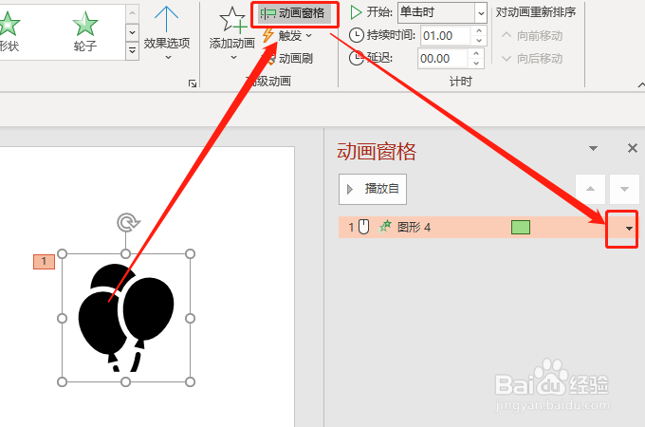Viewport: 645px width, 427px height.
Task: Toggle the Animation Pane (动画窗格) button
Action: [x=295, y=13]
